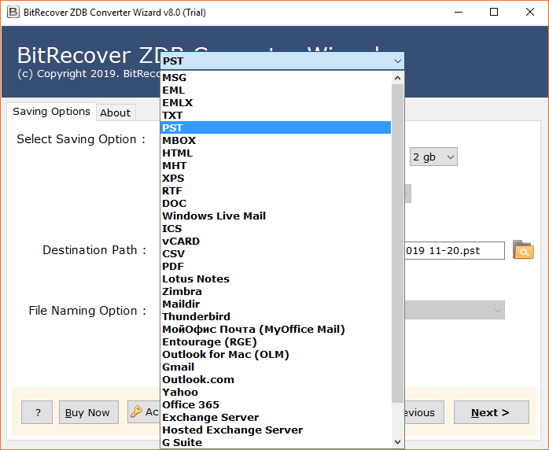Click the dropdown list scroll up arrow
The height and width of the screenshot is (450, 549).
[x=397, y=78]
